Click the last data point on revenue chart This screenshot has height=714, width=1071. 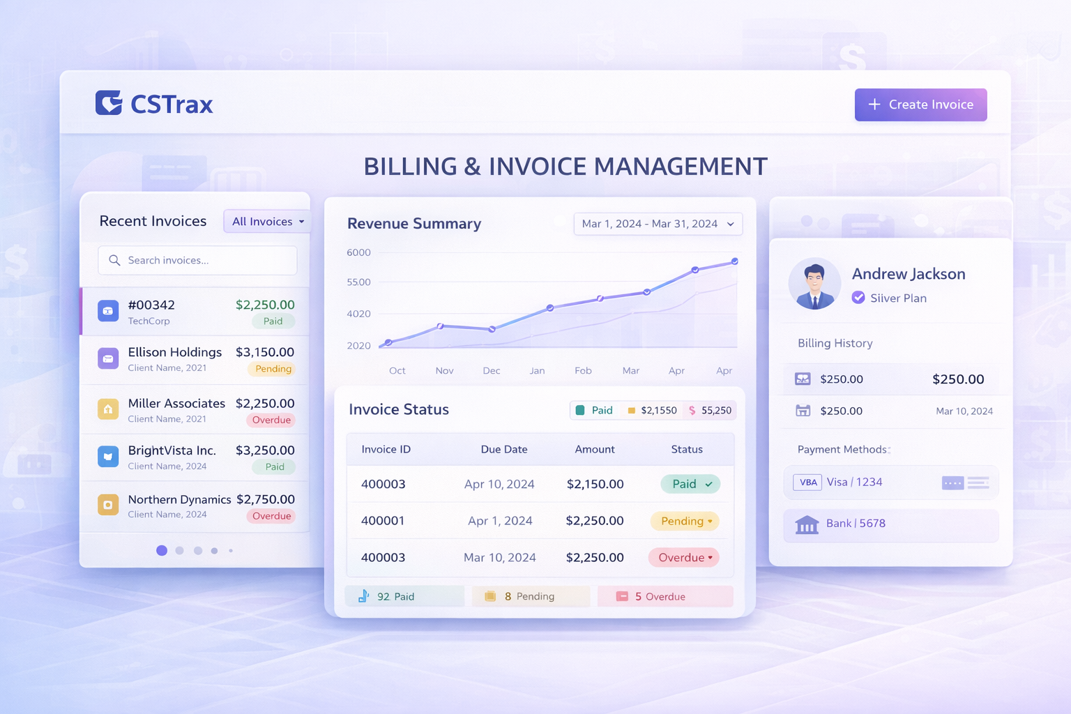click(x=735, y=261)
